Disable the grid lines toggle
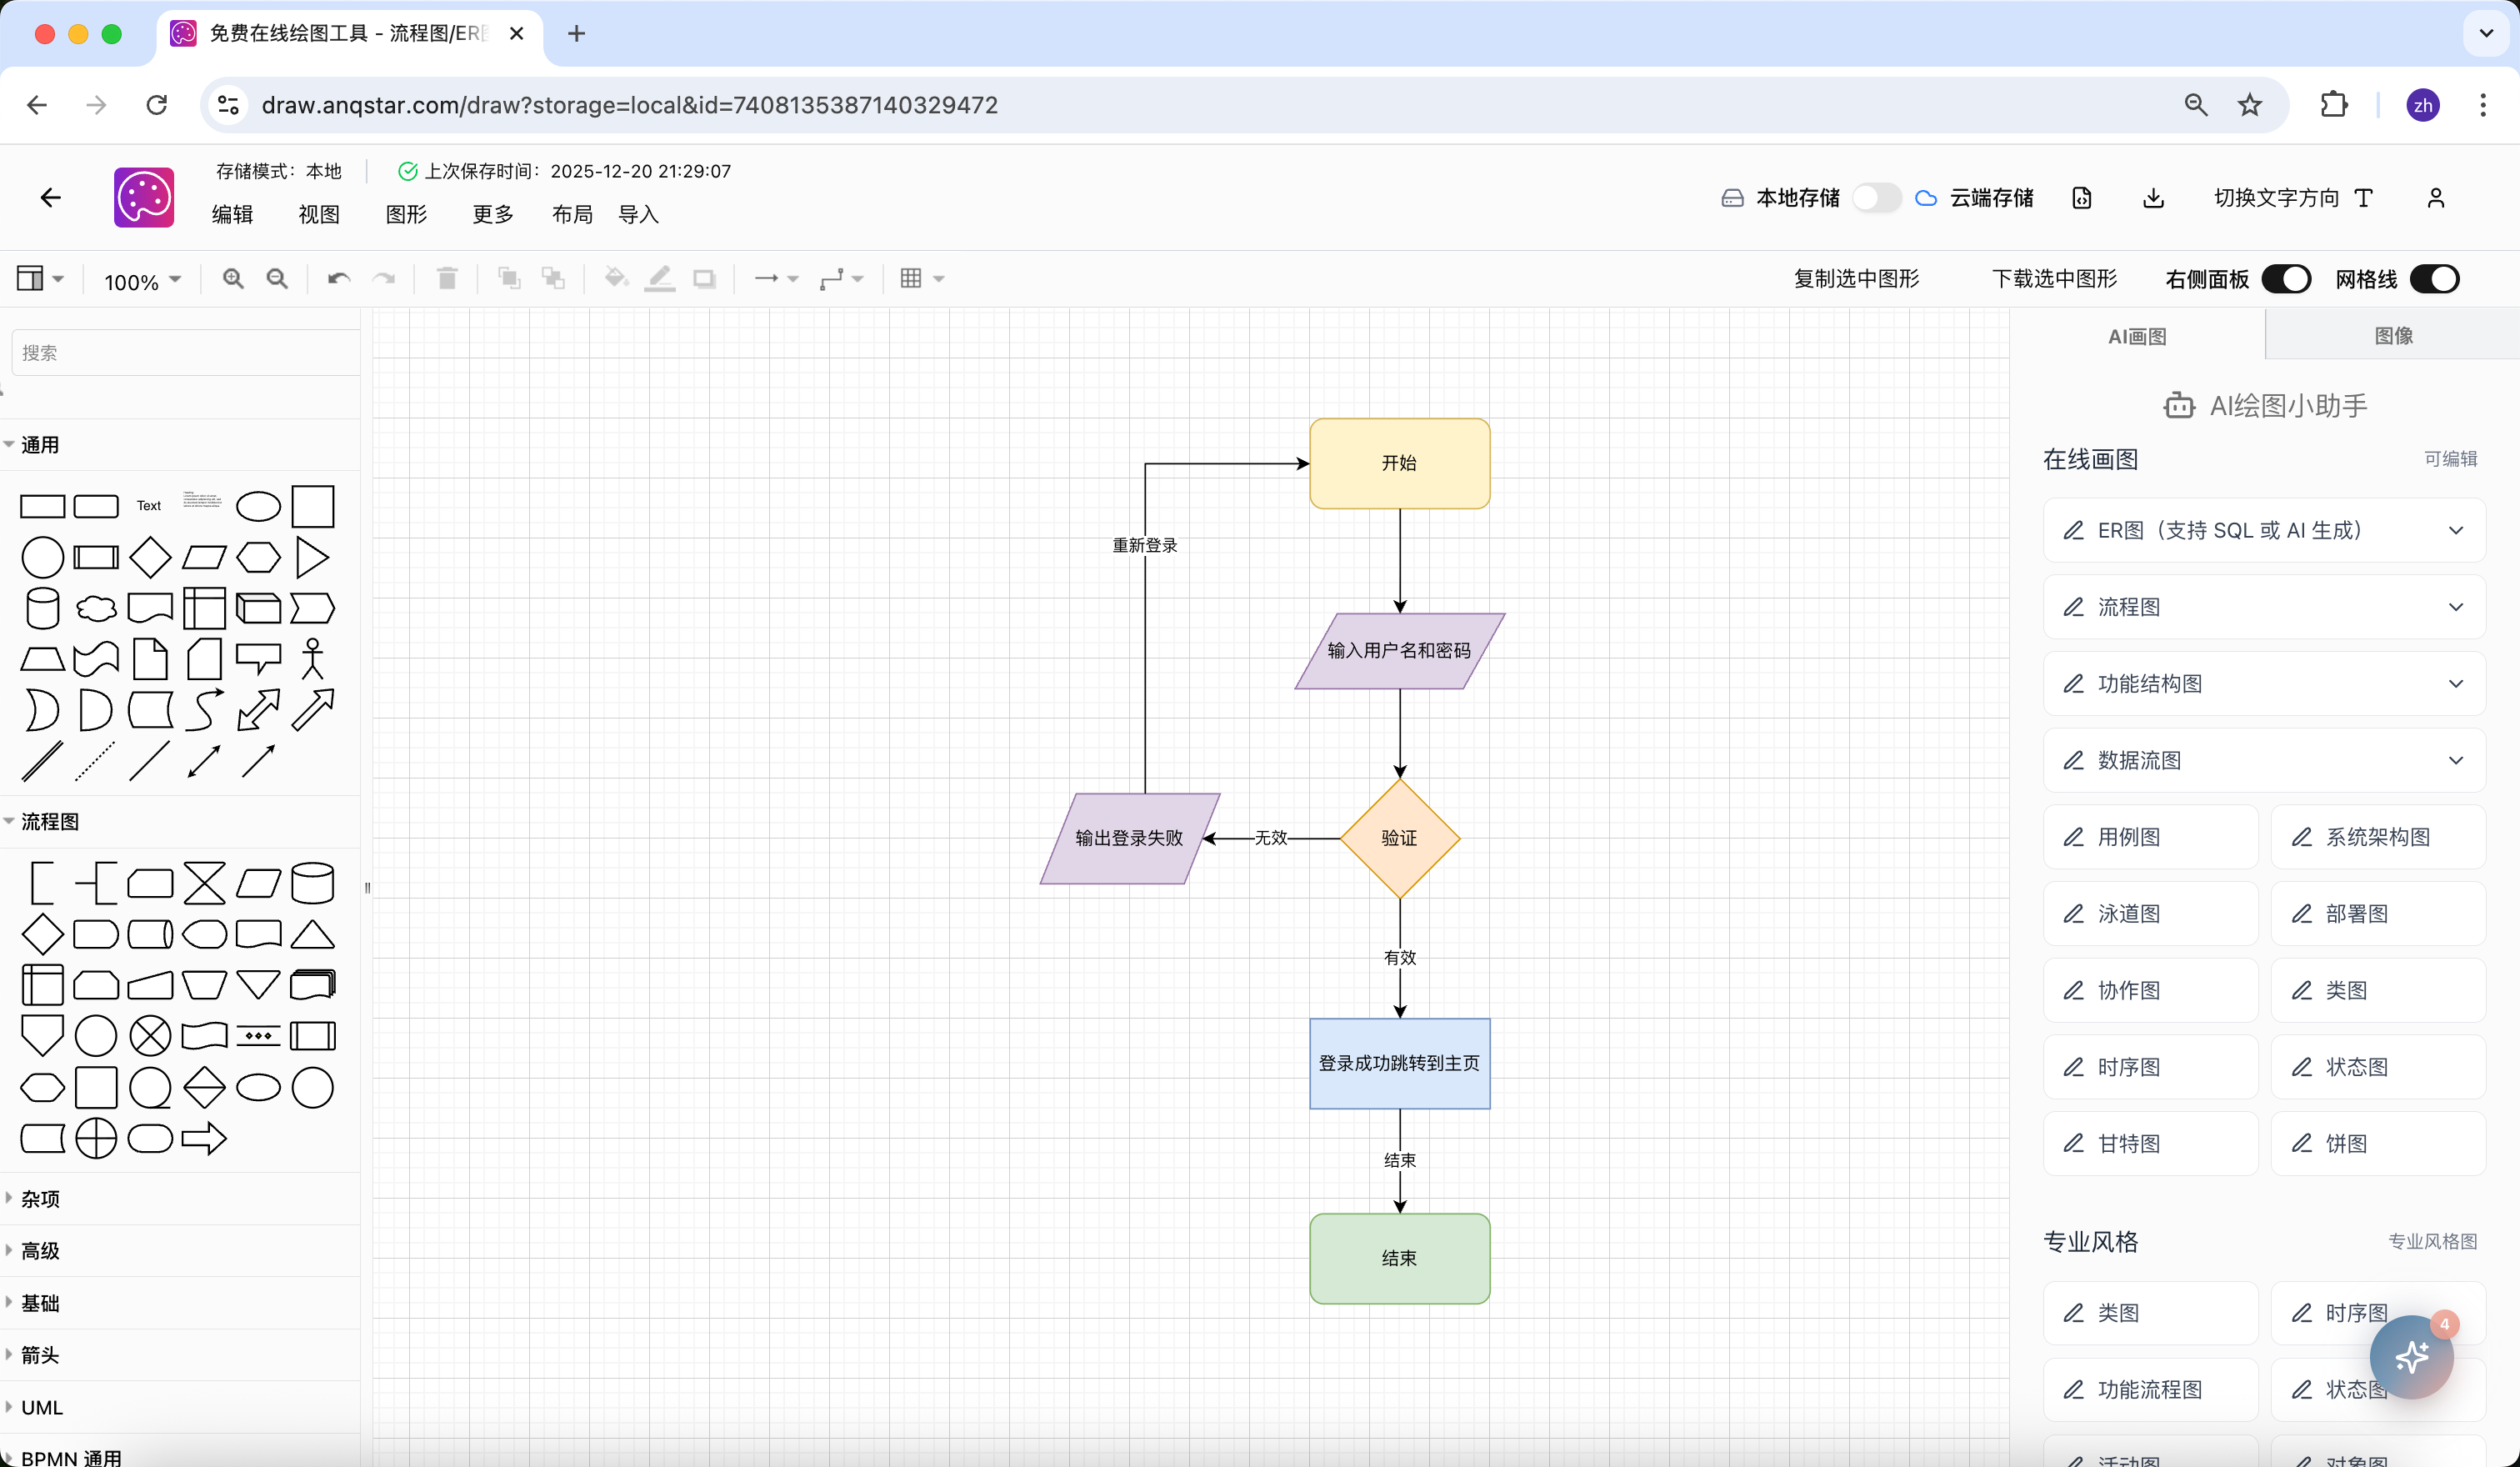2520x1467 pixels. tap(2434, 279)
